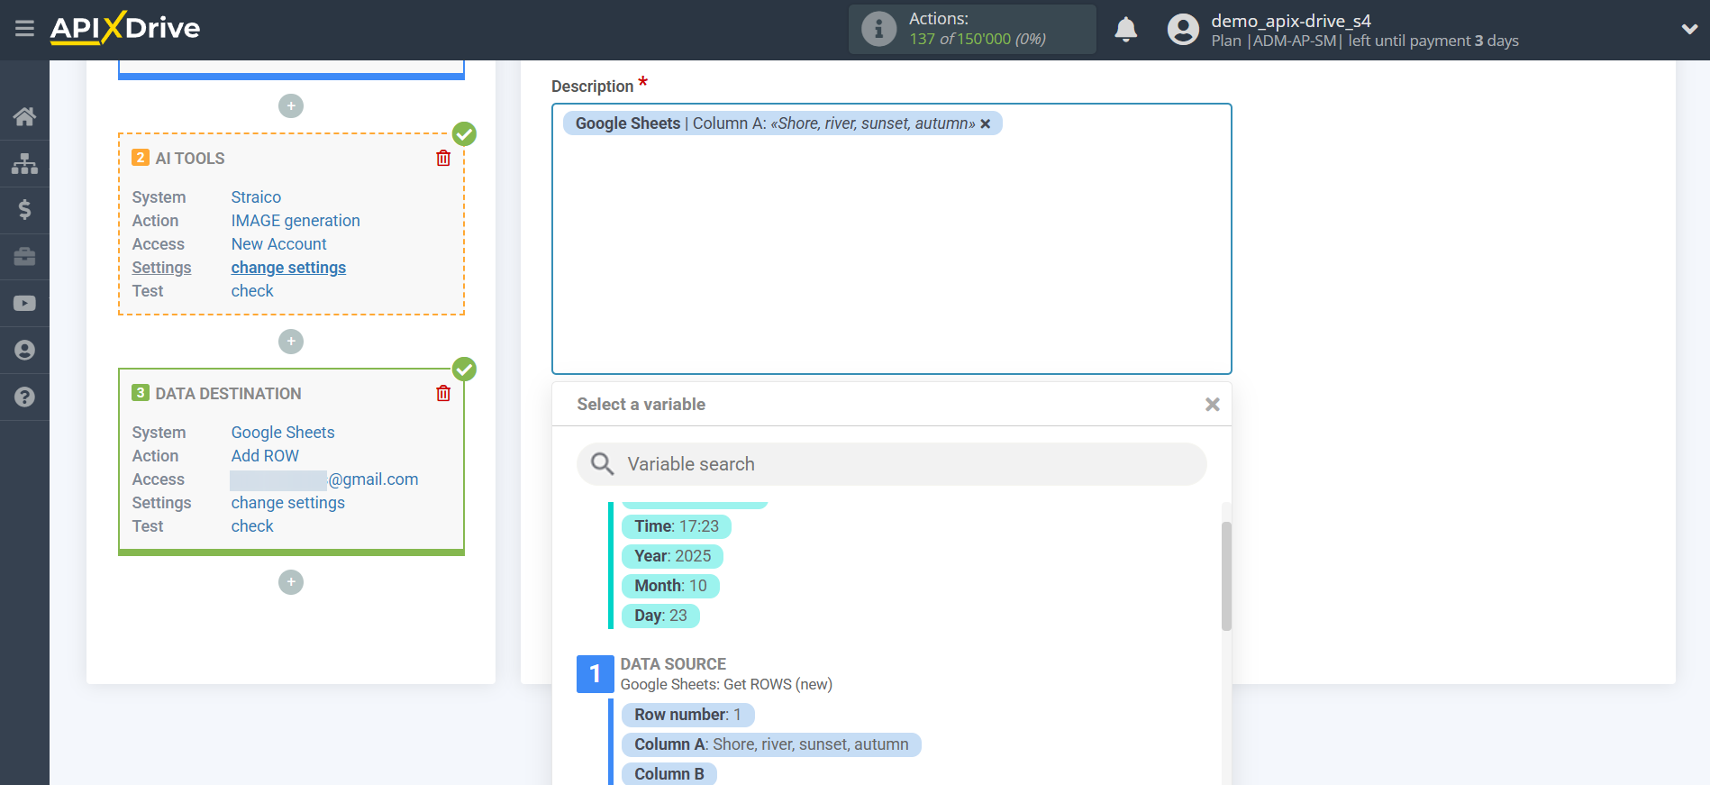Select the Column B variable
Viewport: 1710px width, 785px height.
[669, 774]
